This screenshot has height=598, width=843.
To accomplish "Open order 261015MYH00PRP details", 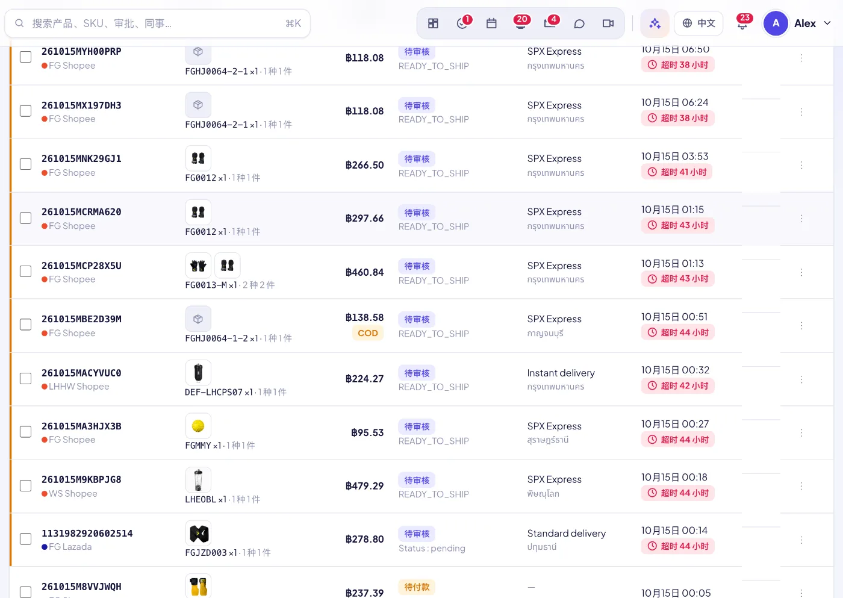I will 81,52.
